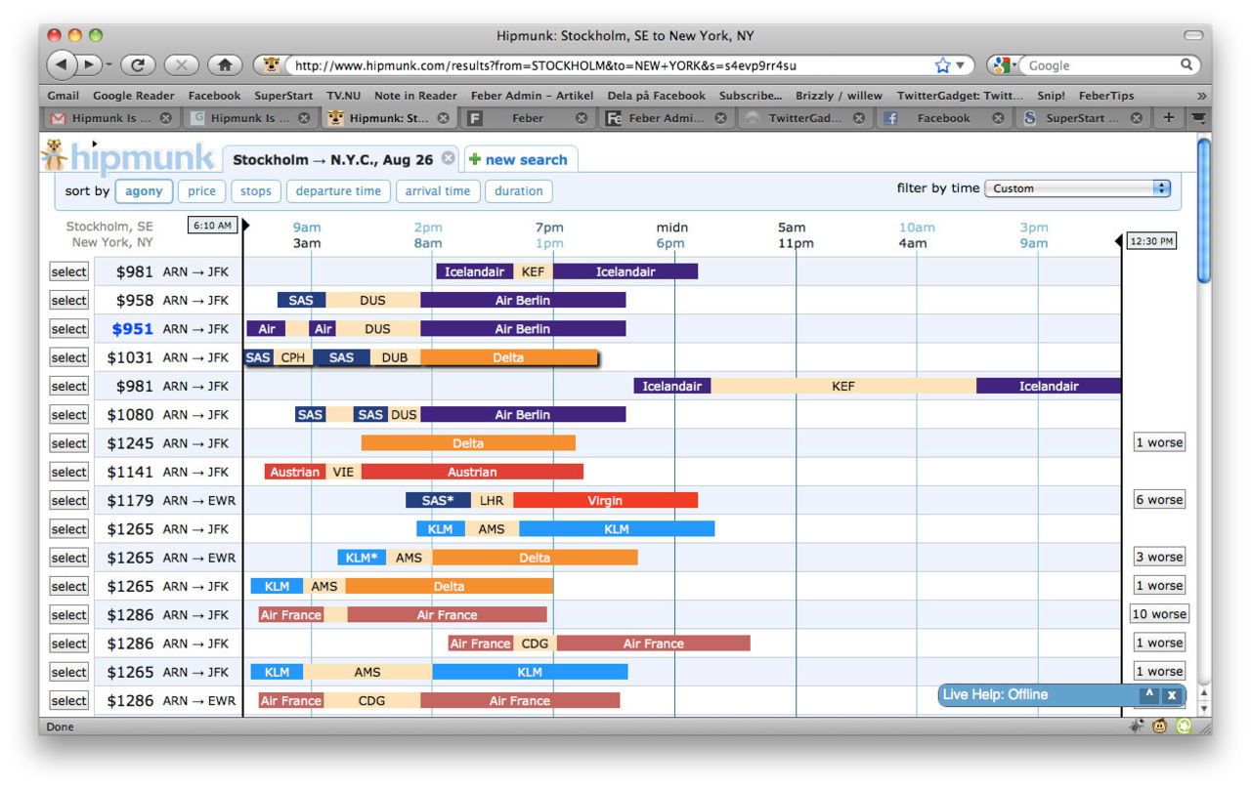Show the "6 worse" similar flights

point(1159,500)
